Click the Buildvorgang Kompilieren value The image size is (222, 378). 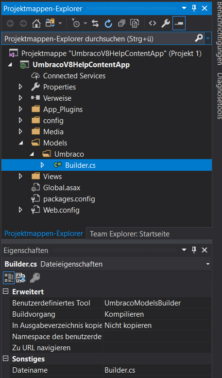tap(157, 314)
